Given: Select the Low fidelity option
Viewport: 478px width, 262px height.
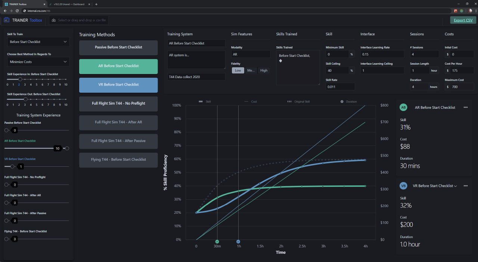Looking at the screenshot, I should coord(238,70).
